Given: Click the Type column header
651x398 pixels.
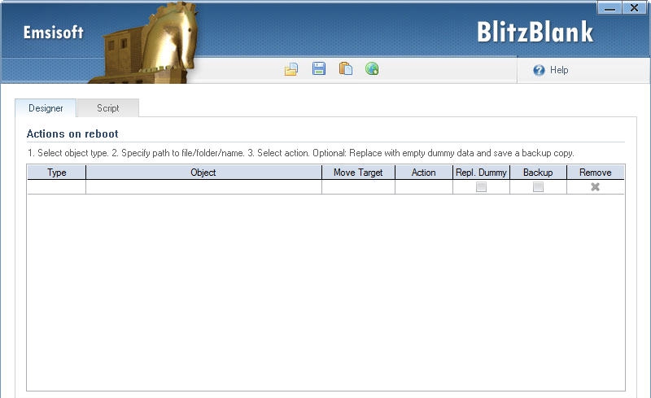Looking at the screenshot, I should click(56, 173).
